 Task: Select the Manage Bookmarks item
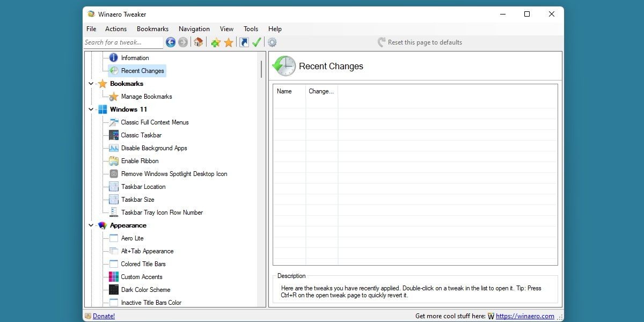click(147, 97)
